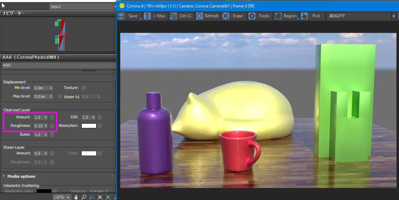The image size is (399, 200).
Task: Click the Clearcoat Amount map slot
Action: click(x=52, y=117)
